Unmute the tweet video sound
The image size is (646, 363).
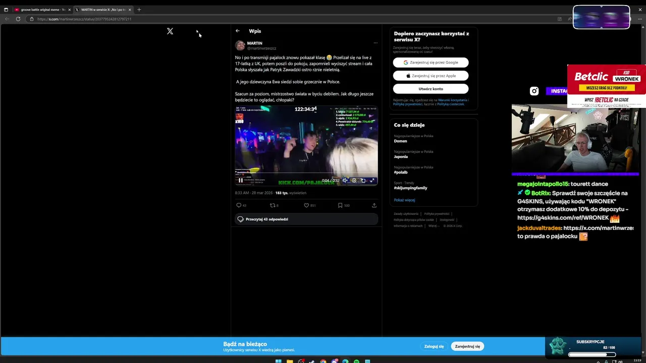pos(345,180)
